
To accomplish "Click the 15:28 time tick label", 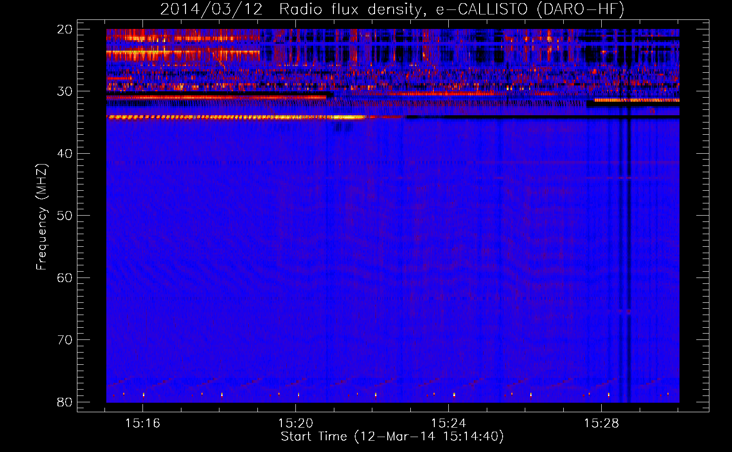I will point(601,424).
